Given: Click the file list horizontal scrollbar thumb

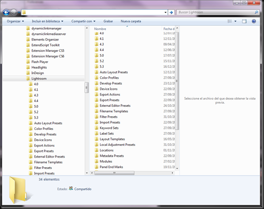Looking at the screenshot, I should pyautogui.click(x=114, y=173).
